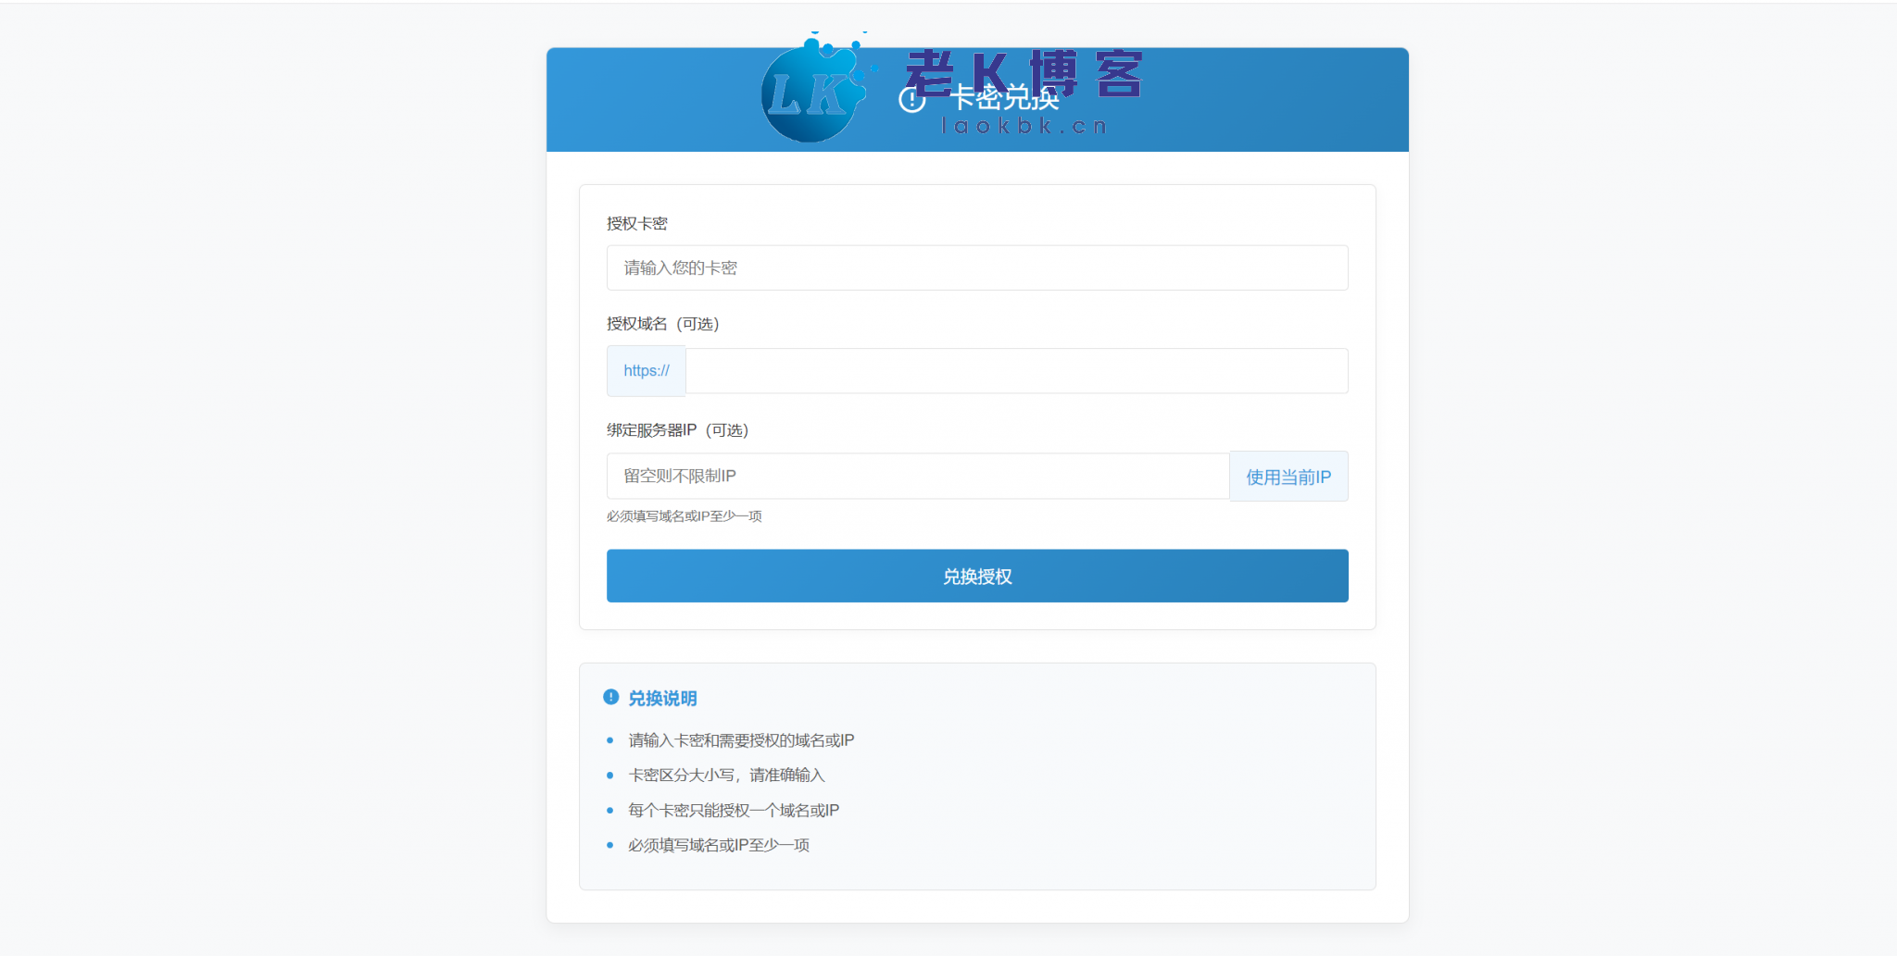Click the 兑换授权 submit button
Image resolution: width=1897 pixels, height=956 pixels.
pyautogui.click(x=977, y=576)
